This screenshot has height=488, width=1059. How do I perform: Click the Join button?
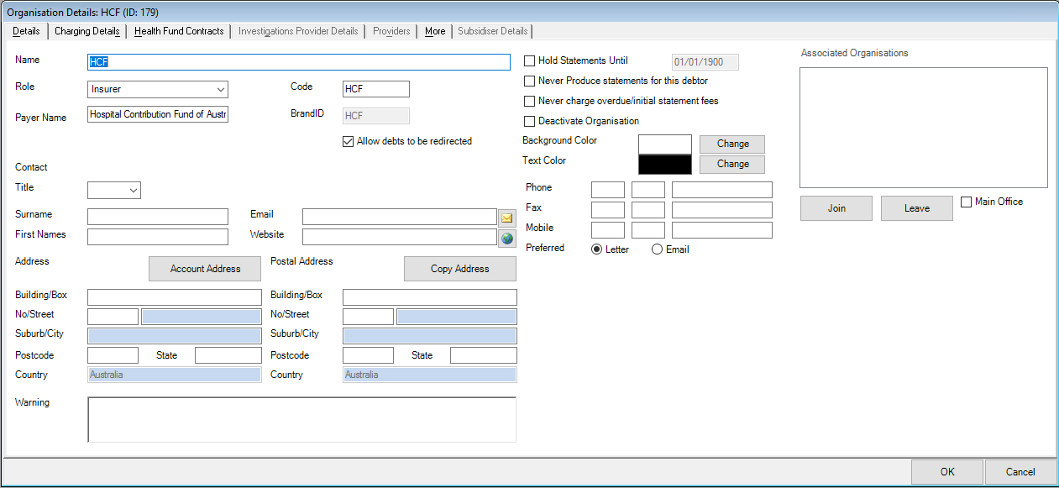(836, 208)
